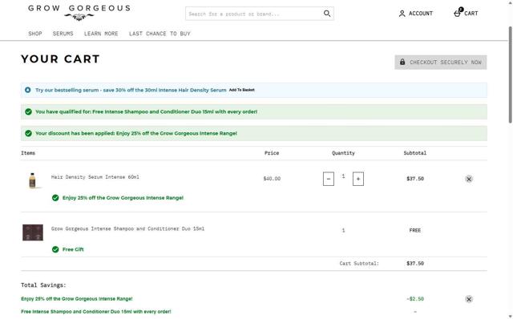Click green check beside serum 25% off note

[55, 198]
